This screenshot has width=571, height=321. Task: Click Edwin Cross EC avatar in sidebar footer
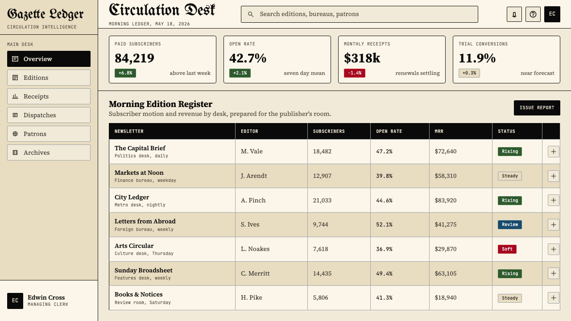[x=15, y=301]
